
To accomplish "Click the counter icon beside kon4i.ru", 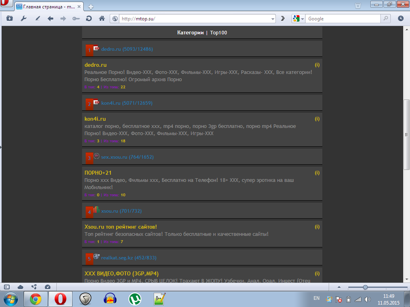I will click(x=96, y=102).
